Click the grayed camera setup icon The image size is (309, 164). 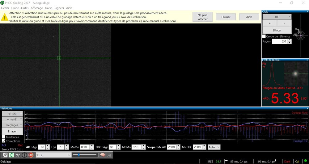point(109,155)
